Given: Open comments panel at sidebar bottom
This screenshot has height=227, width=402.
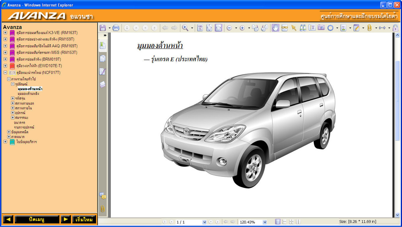Looking at the screenshot, I should click(x=102, y=196).
